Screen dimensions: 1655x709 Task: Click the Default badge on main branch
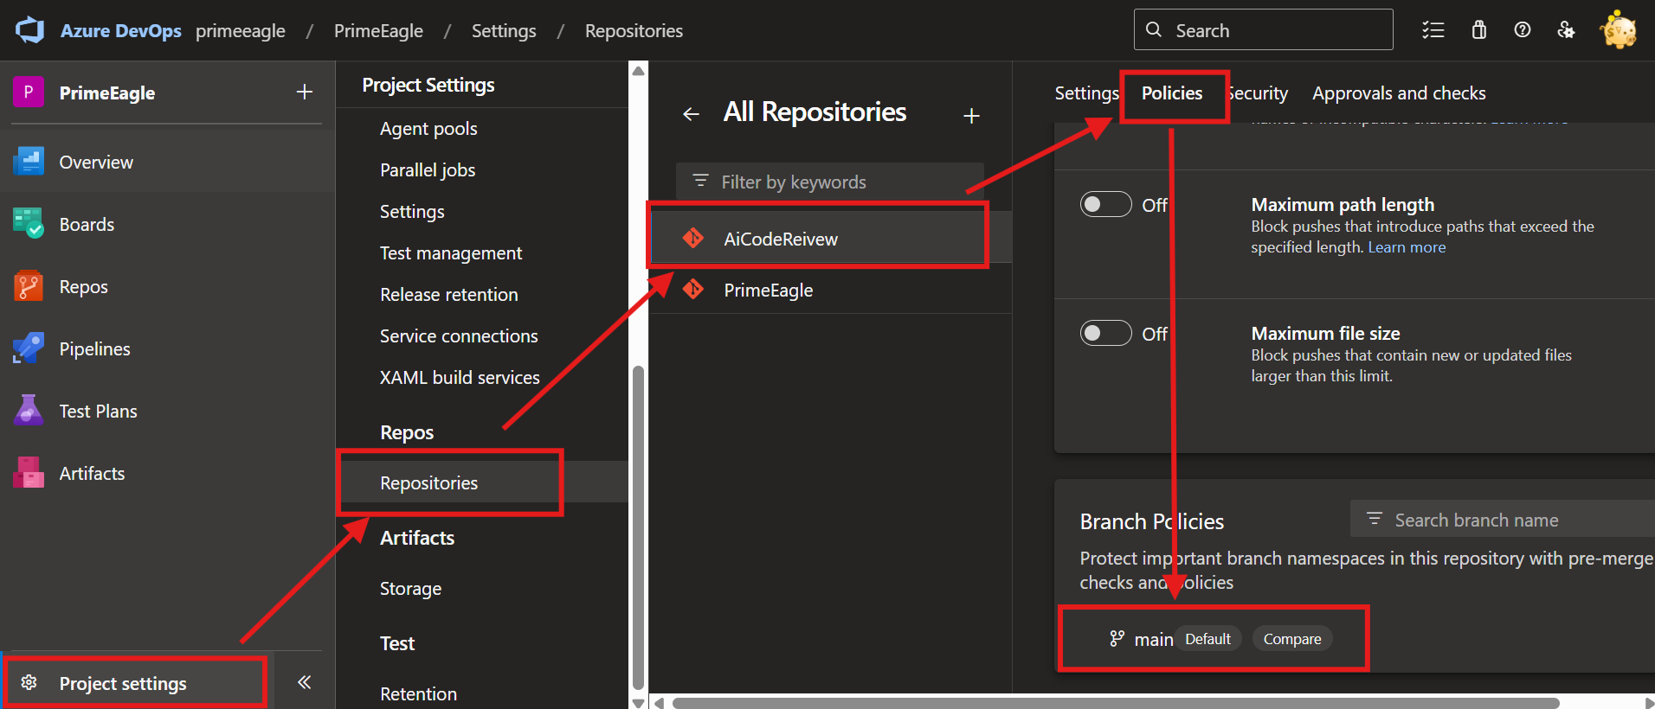pyautogui.click(x=1207, y=638)
